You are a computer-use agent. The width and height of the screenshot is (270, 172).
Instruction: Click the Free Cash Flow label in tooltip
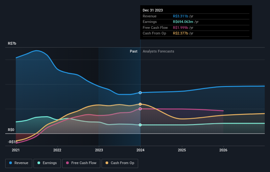(x=155, y=28)
